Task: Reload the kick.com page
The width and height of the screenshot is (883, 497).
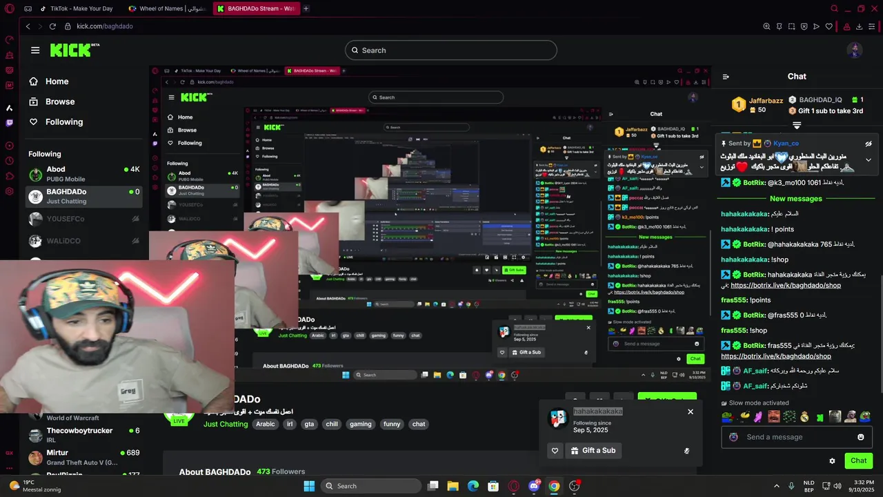Action: tap(52, 26)
